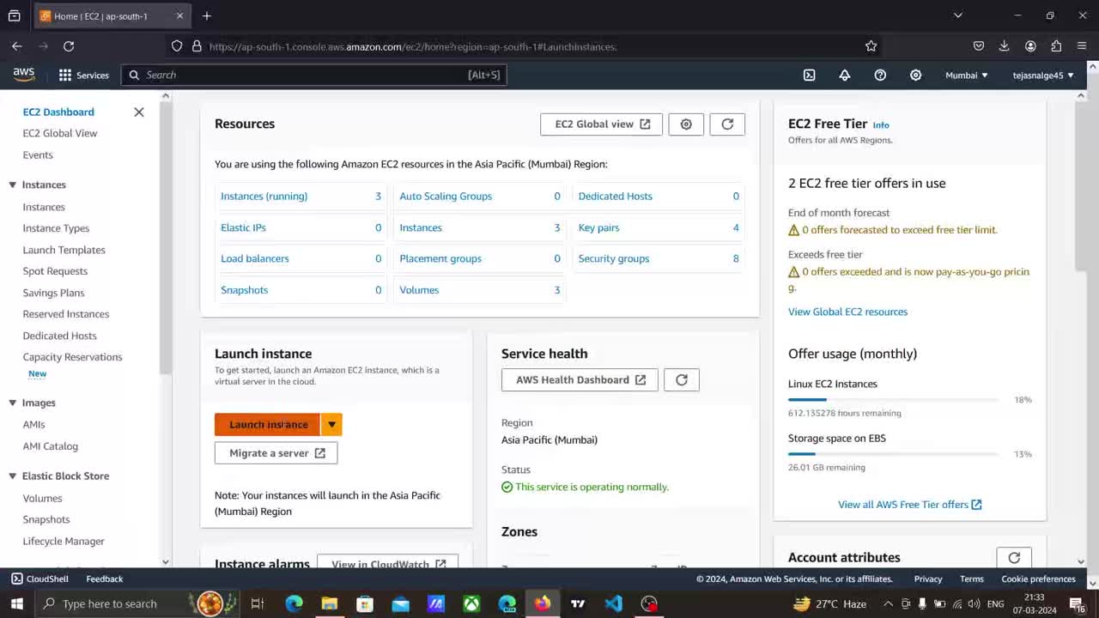
Task: Open AWS CloudShell icon in top navigation
Action: 809,76
